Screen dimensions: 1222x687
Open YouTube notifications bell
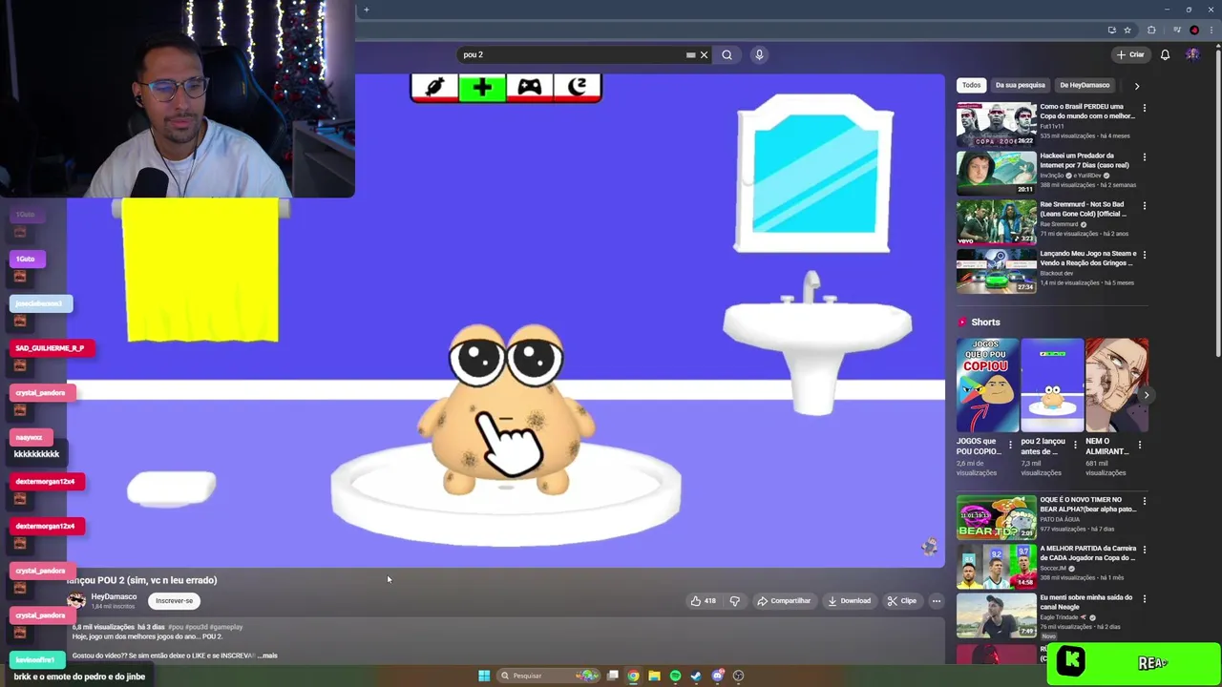1165,54
